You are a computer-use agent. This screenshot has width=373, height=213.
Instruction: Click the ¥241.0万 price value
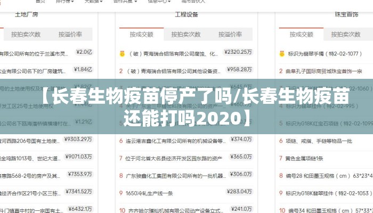(x=241, y=209)
